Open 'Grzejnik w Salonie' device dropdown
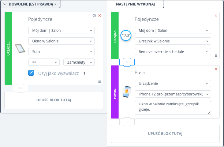This screenshot has width=224, height=147. pyautogui.click(x=173, y=41)
